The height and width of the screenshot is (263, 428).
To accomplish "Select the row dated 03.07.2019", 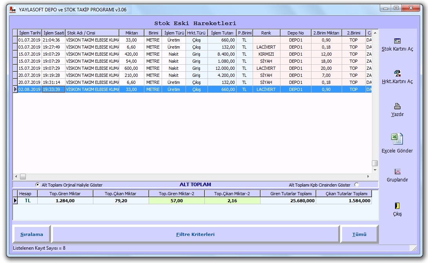I will (x=193, y=47).
